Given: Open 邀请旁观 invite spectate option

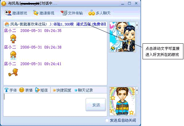Looking at the screenshot, I should click(44, 13).
